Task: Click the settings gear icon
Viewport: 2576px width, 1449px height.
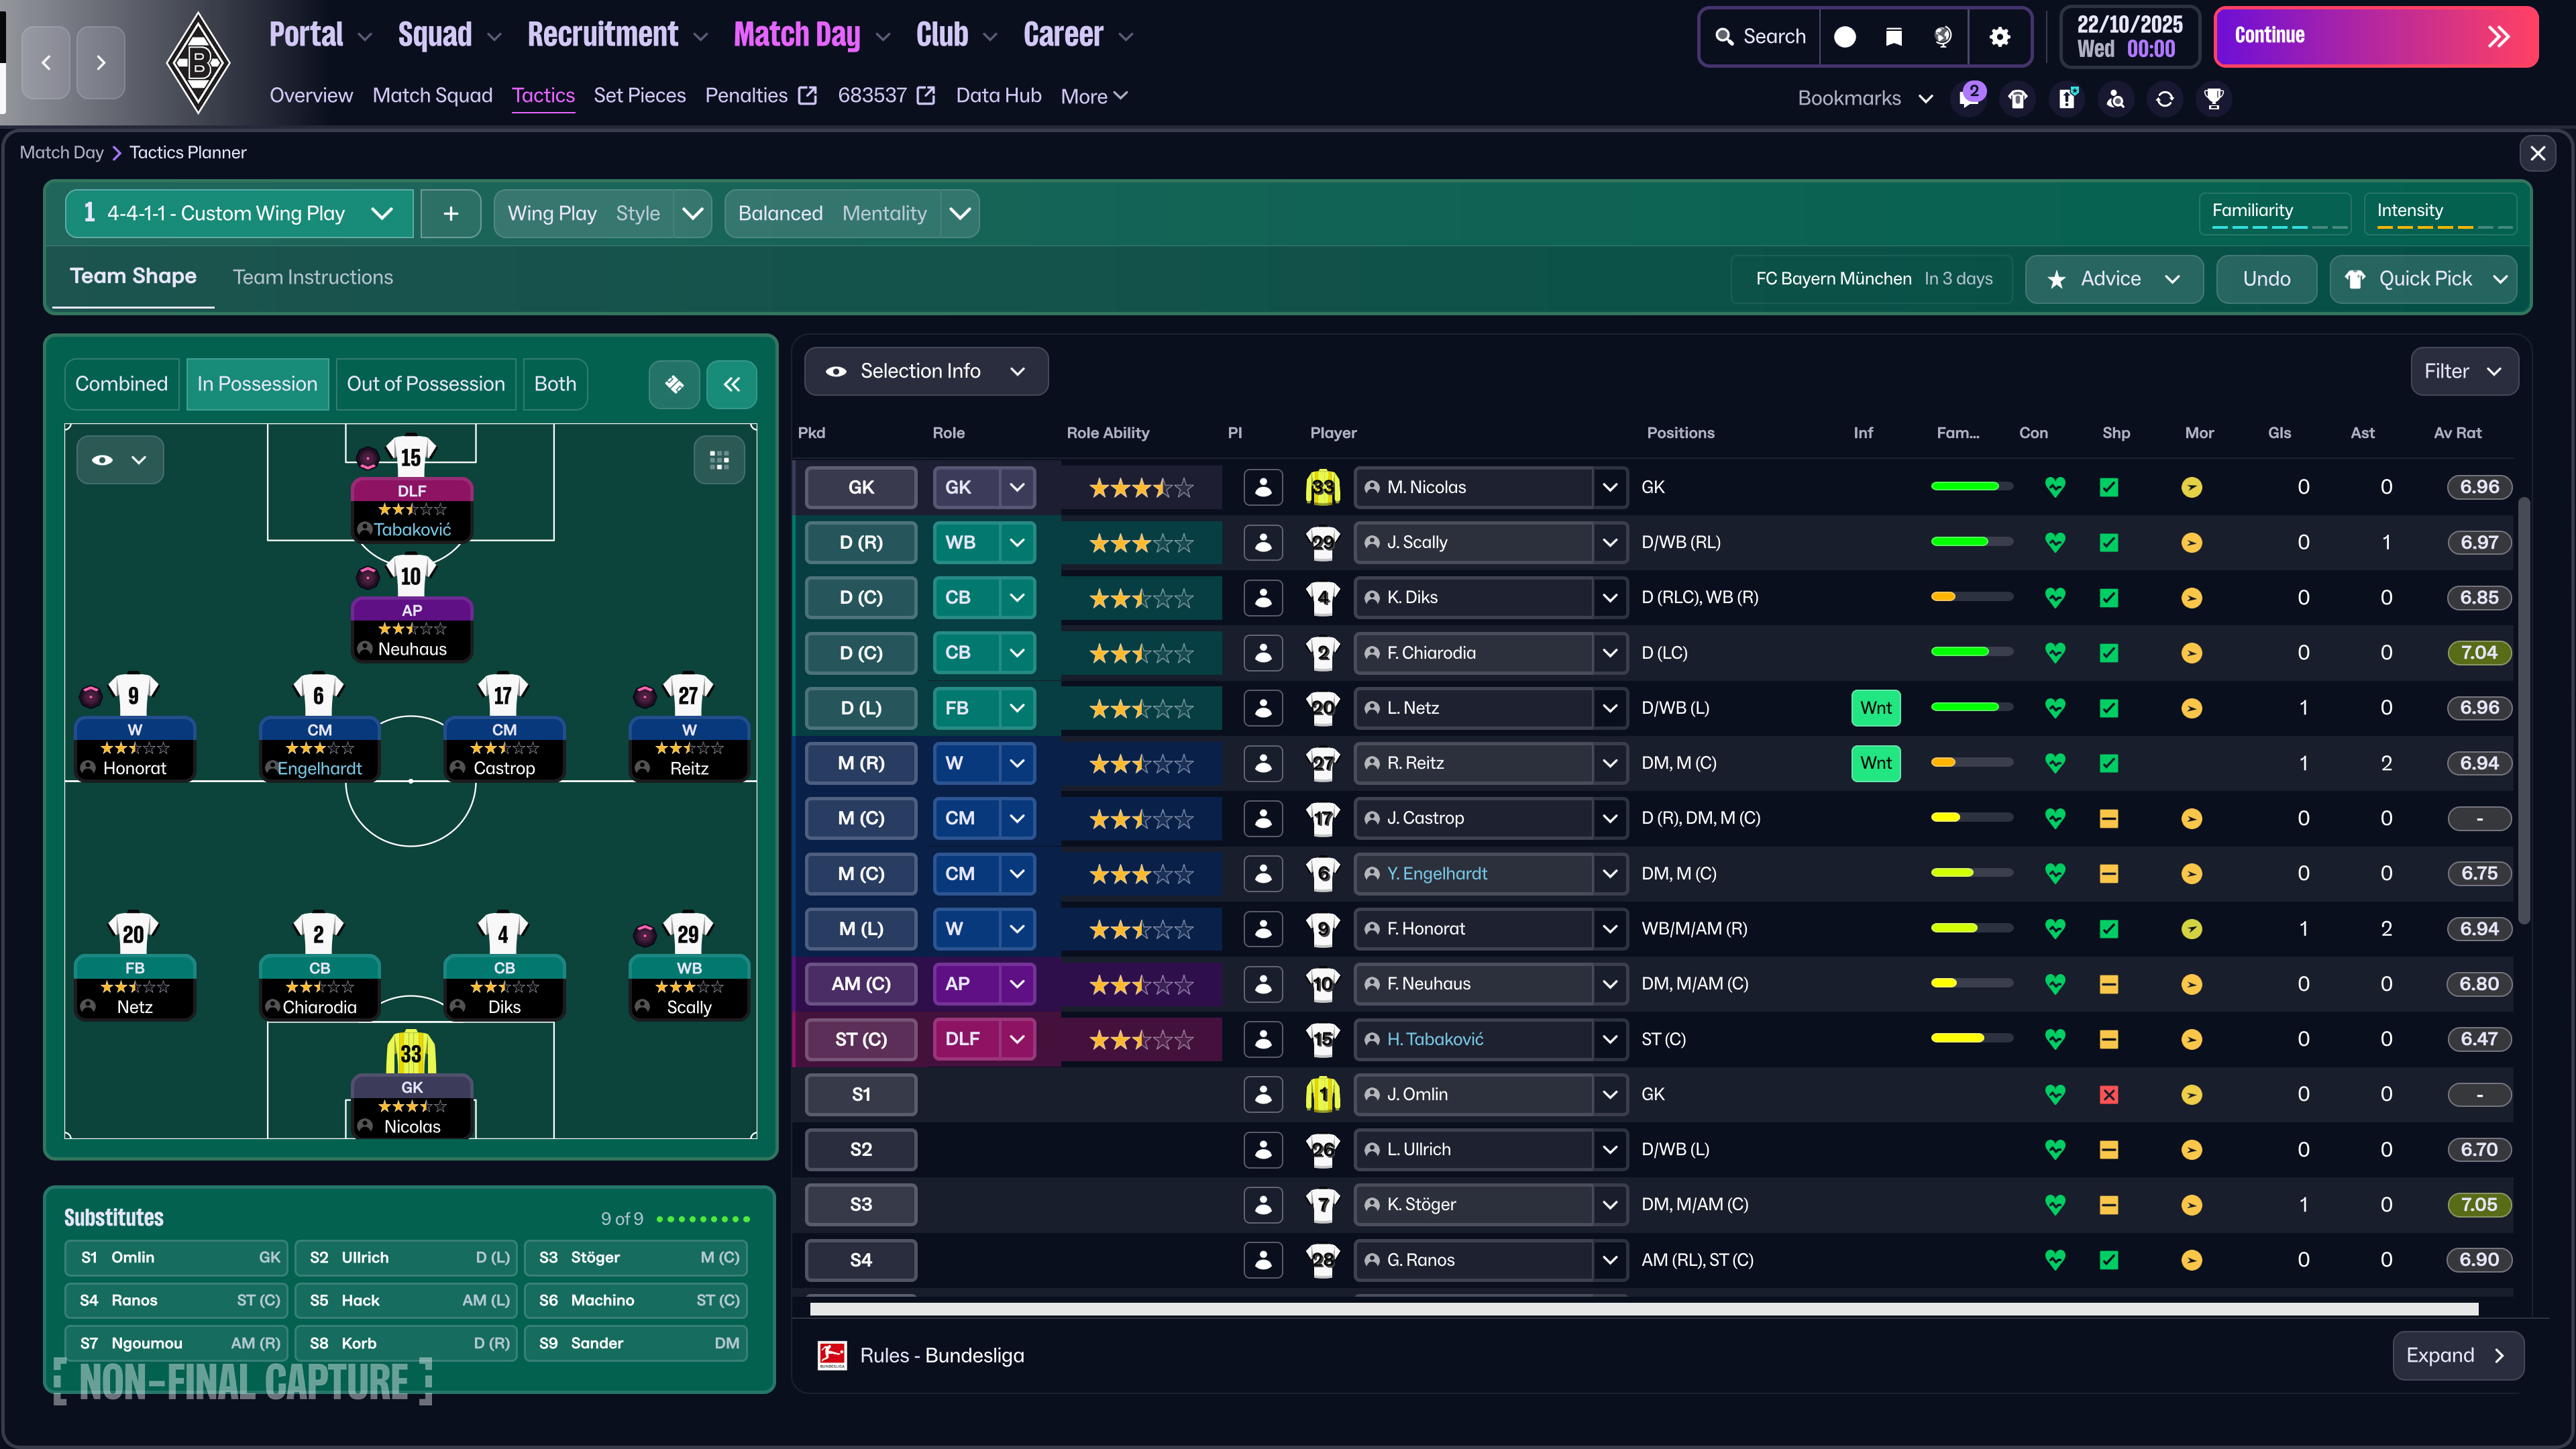Action: pos(1999,37)
